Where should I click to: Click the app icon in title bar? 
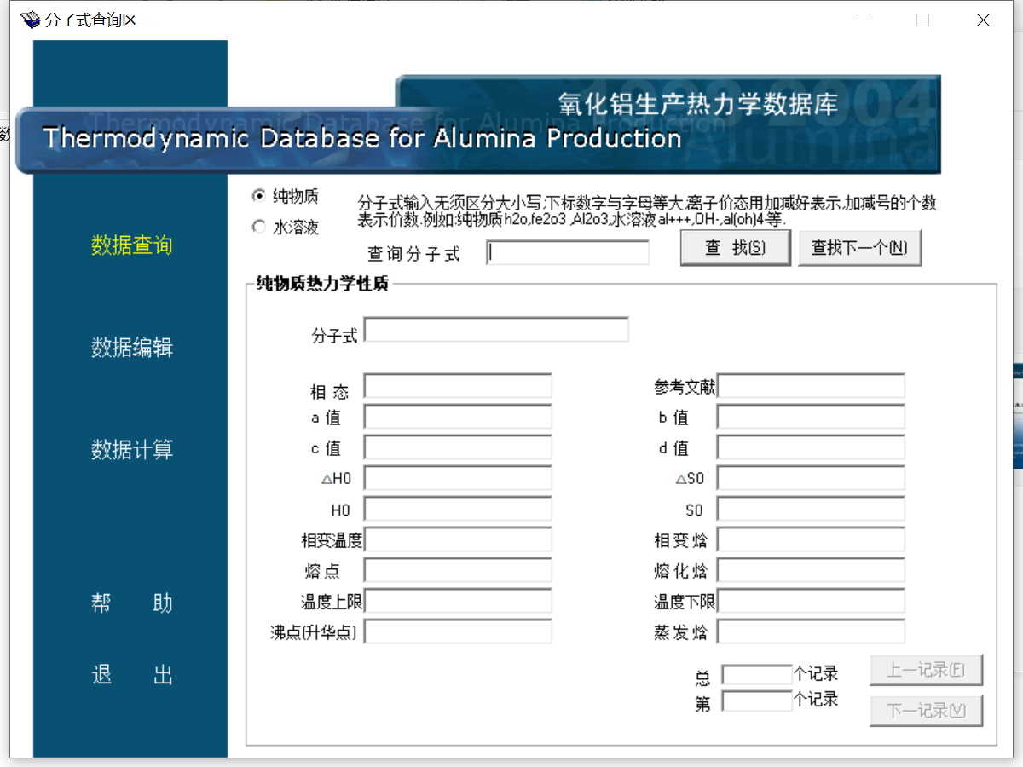31,20
